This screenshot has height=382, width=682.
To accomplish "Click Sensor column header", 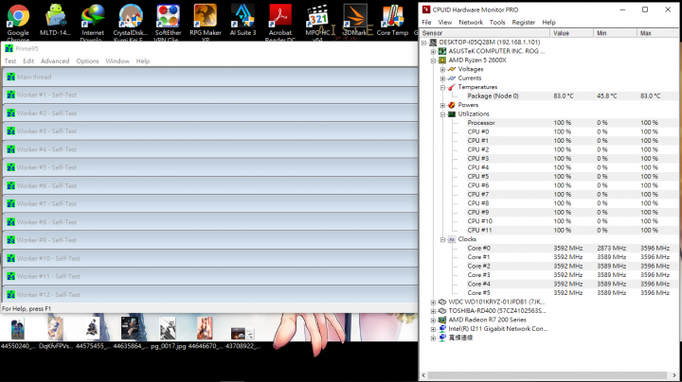I will pyautogui.click(x=485, y=33).
